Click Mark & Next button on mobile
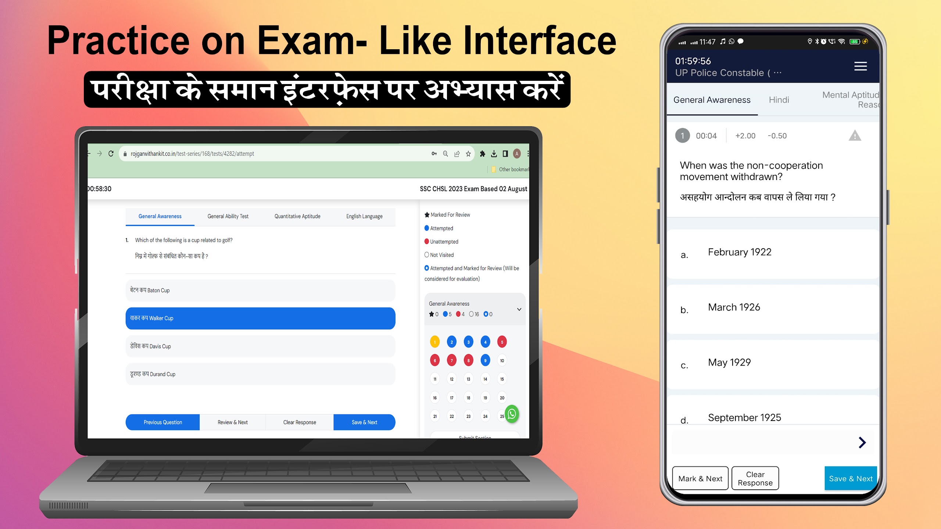The height and width of the screenshot is (529, 941). pyautogui.click(x=700, y=479)
